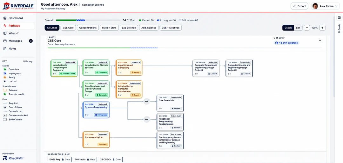The image size is (343, 163).
Task: Click Ready status badge on CSE 3500
Action: 136,72
